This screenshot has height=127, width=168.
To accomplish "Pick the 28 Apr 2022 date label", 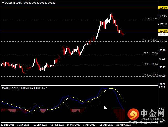I will [x=106, y=125].
